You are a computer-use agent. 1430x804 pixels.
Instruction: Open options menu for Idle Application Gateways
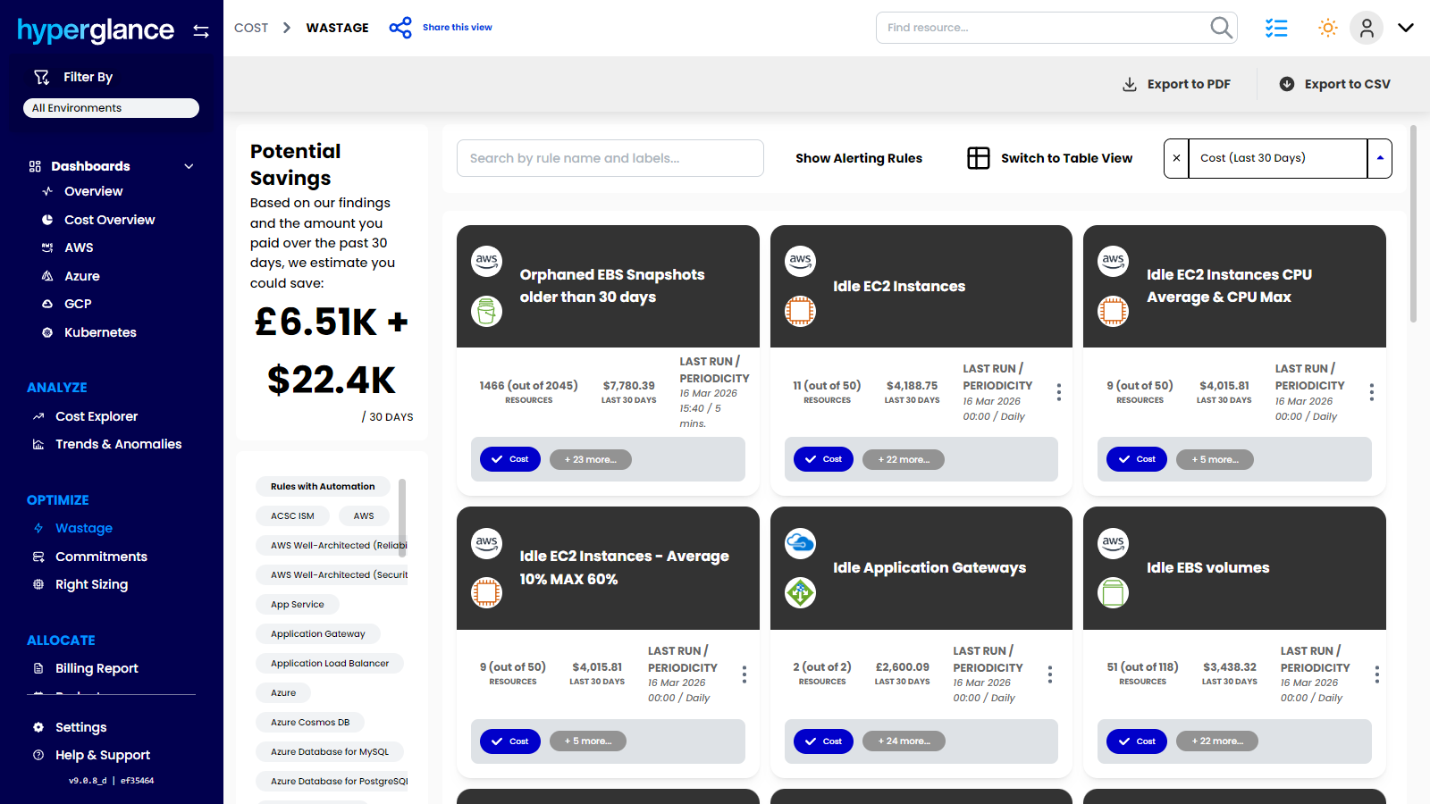coord(1049,674)
